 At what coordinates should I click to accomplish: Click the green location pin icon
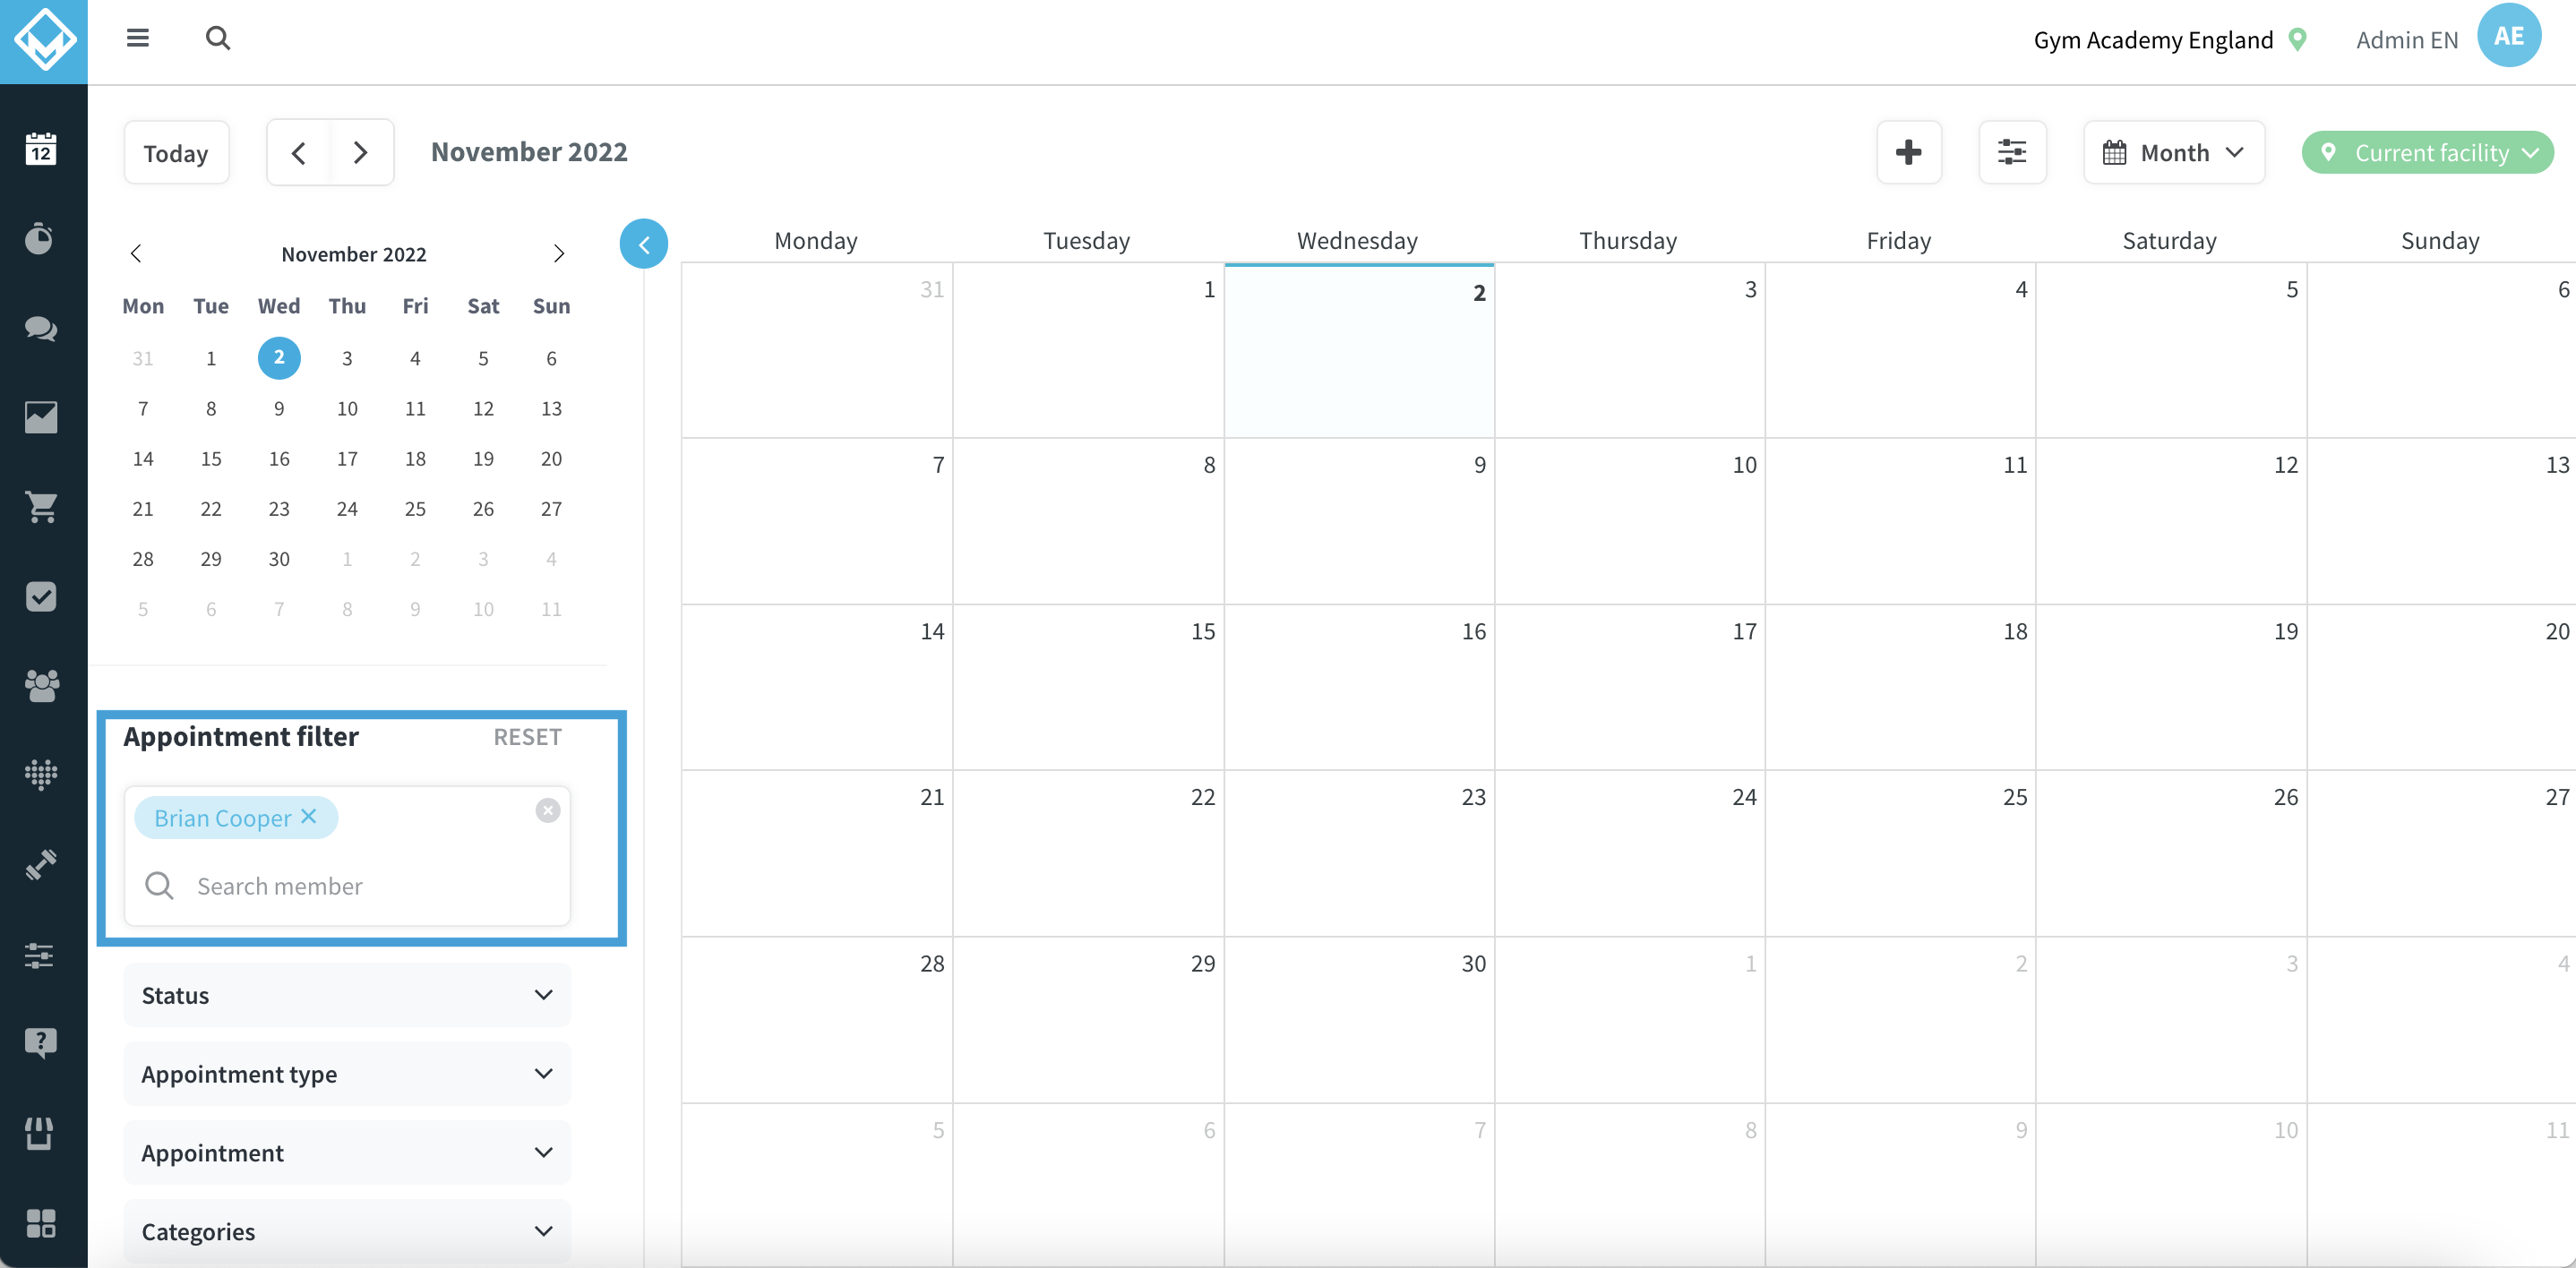(x=2298, y=40)
